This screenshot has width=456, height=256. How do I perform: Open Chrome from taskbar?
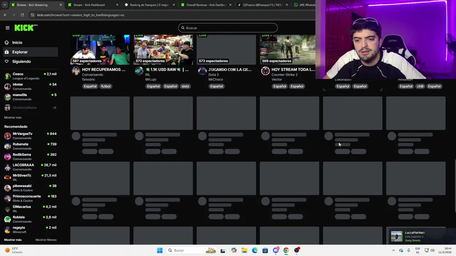286,250
